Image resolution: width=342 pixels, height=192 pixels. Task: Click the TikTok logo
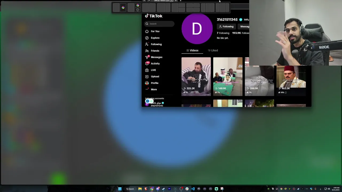(x=154, y=16)
